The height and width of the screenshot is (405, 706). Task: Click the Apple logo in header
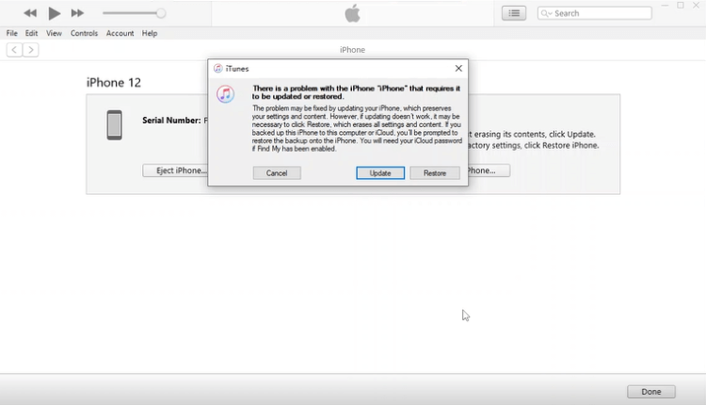click(x=353, y=13)
